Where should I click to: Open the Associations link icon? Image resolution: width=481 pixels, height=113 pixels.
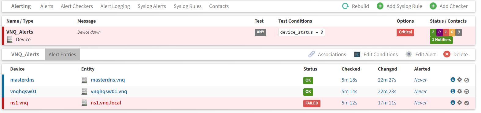click(312, 54)
